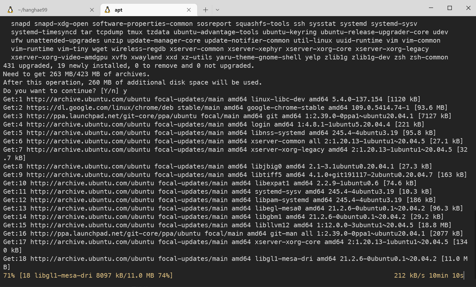Expand the new tab profile dropdown
Image resolution: width=476 pixels, height=287 pixels.
point(217,10)
